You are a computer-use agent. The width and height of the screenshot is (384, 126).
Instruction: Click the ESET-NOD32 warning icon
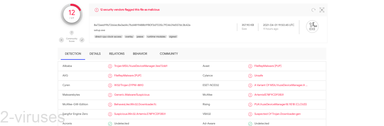[x=250, y=85]
